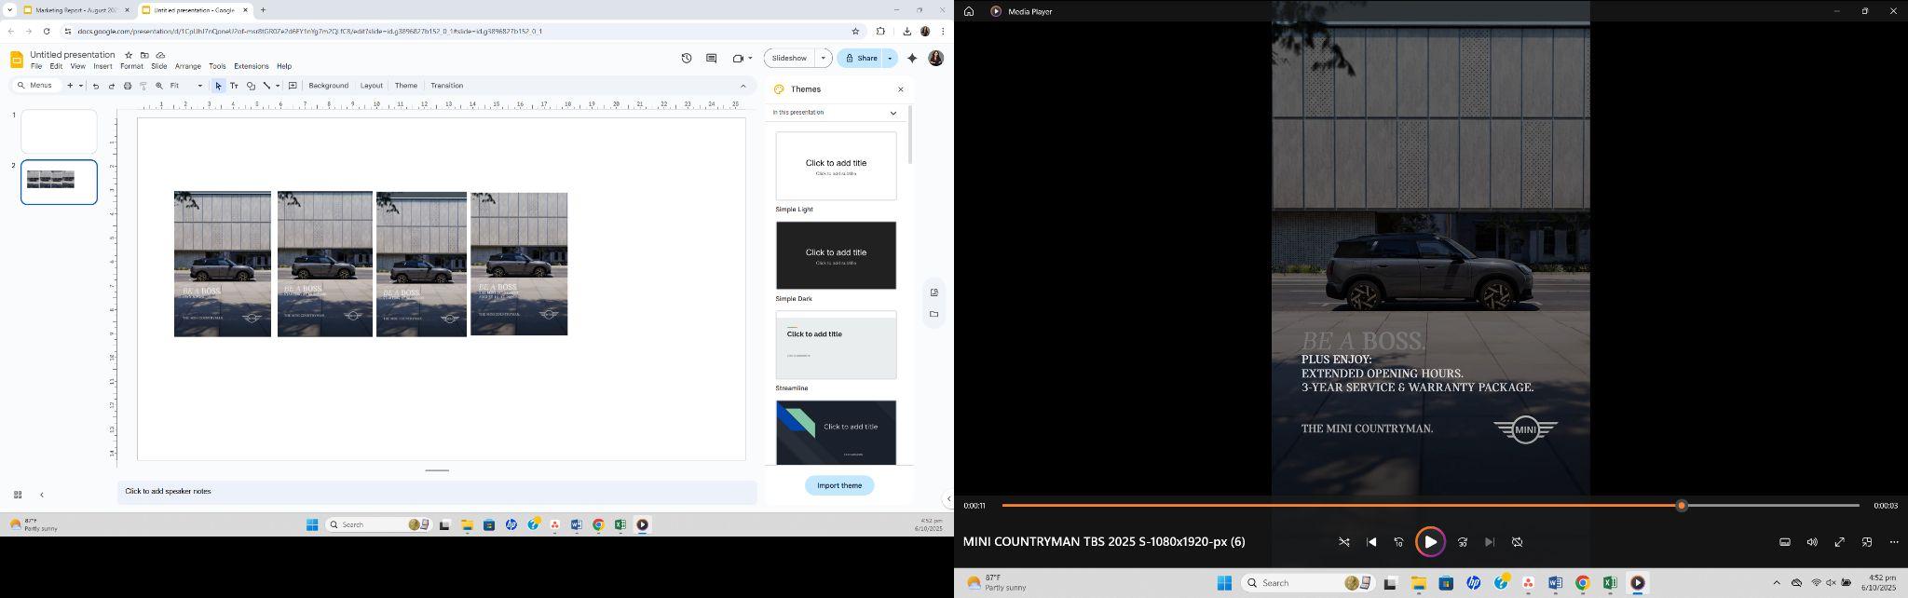Image resolution: width=1908 pixels, height=598 pixels.
Task: Toggle subtitles in Media Player
Action: (x=1785, y=542)
